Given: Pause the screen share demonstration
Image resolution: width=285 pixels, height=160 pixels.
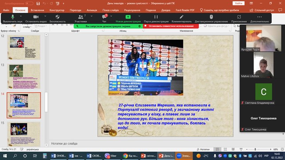Looking at the screenshot, I should [x=156, y=19].
